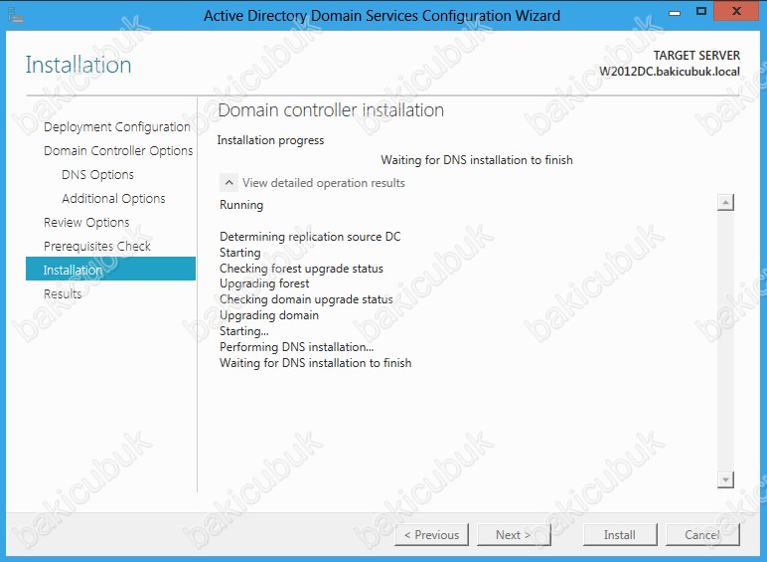Click the scroll up arrow of results list
This screenshot has width=767, height=562.
[725, 202]
